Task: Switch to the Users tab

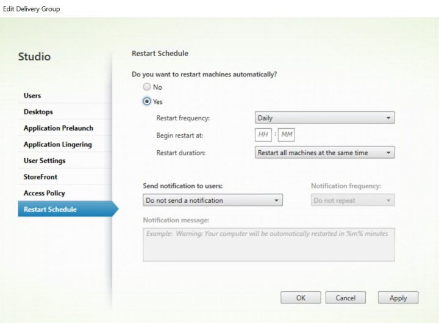Action: (x=32, y=96)
